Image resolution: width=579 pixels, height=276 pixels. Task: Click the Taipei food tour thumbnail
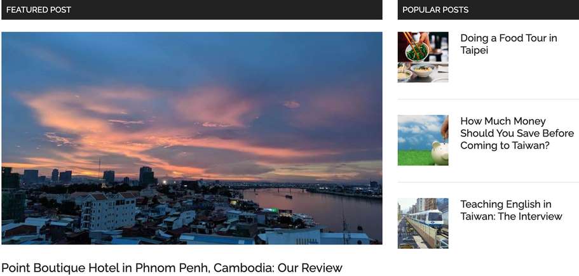[x=423, y=57]
